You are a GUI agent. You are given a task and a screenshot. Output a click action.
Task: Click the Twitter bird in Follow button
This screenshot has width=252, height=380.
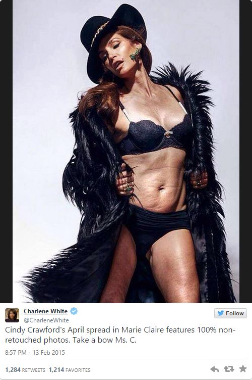pyautogui.click(x=220, y=313)
